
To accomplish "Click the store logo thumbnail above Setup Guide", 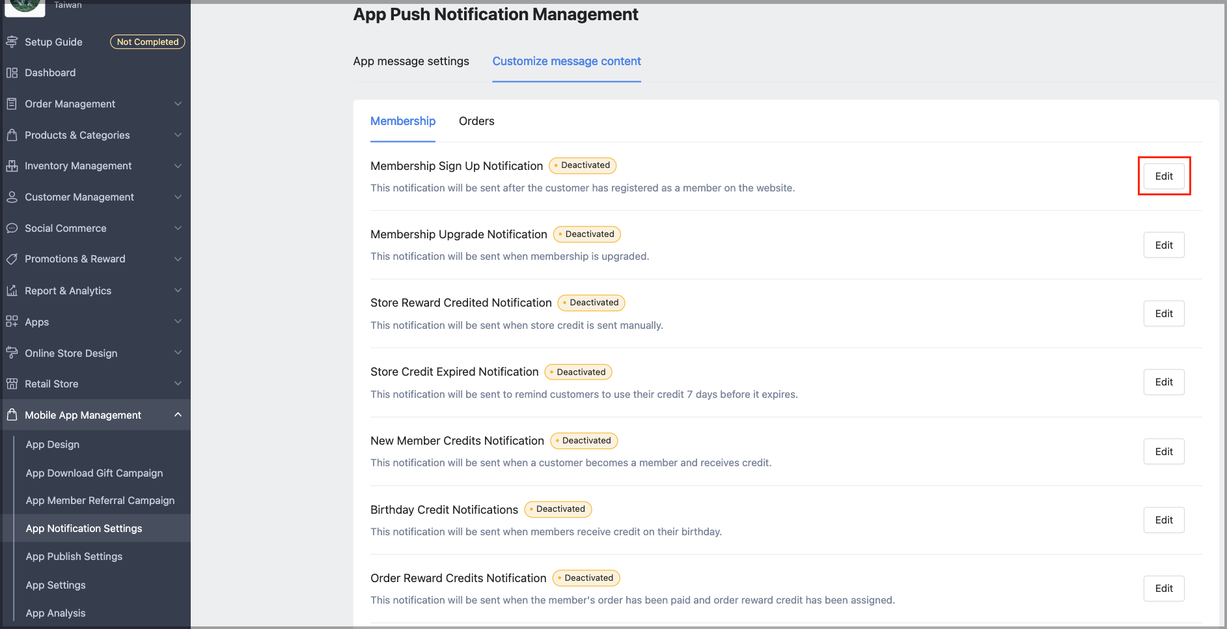I will 25,7.
